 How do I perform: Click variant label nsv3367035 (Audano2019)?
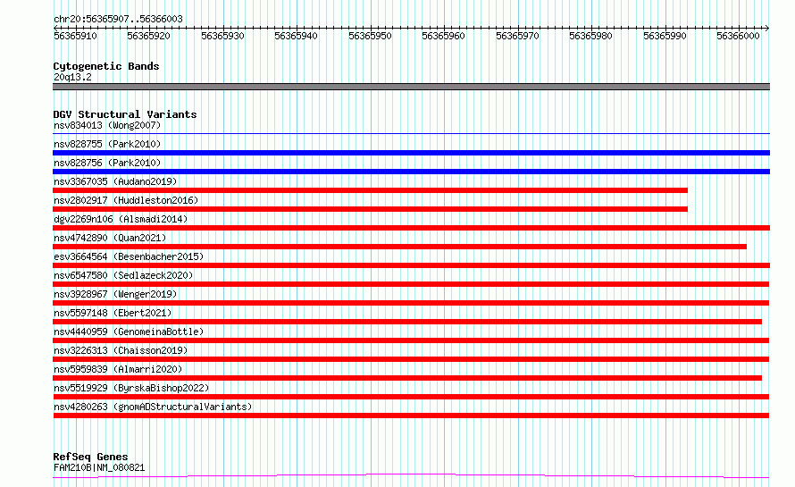(115, 181)
